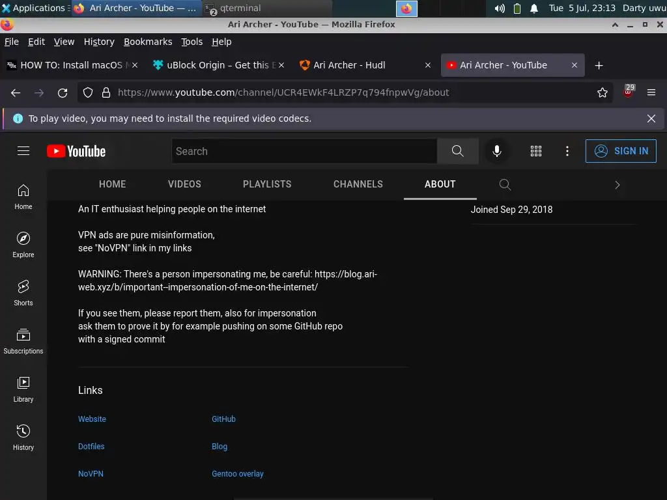Open the tracking protection shield
667x500 pixels.
coord(88,92)
